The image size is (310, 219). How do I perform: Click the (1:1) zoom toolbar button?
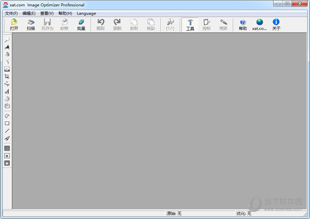(x=170, y=25)
